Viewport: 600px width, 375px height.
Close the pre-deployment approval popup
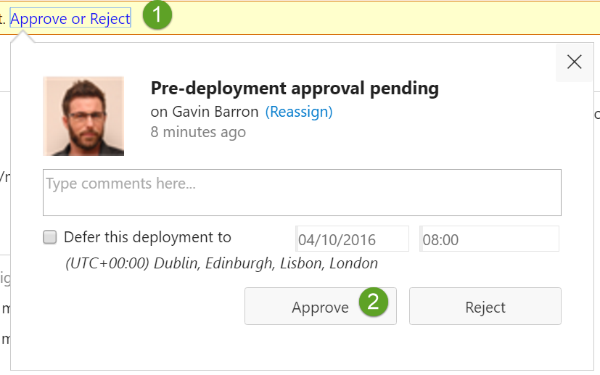pyautogui.click(x=574, y=62)
